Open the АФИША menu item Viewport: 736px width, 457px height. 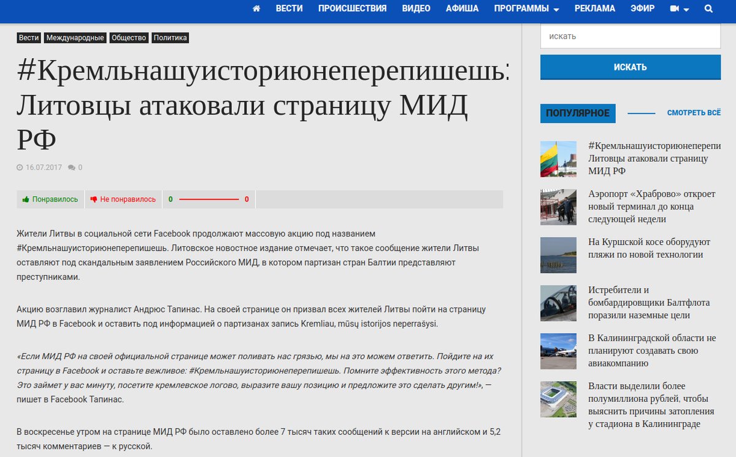pyautogui.click(x=462, y=9)
